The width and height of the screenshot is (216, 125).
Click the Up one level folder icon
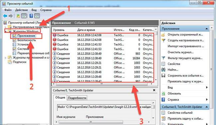(x=18, y=16)
